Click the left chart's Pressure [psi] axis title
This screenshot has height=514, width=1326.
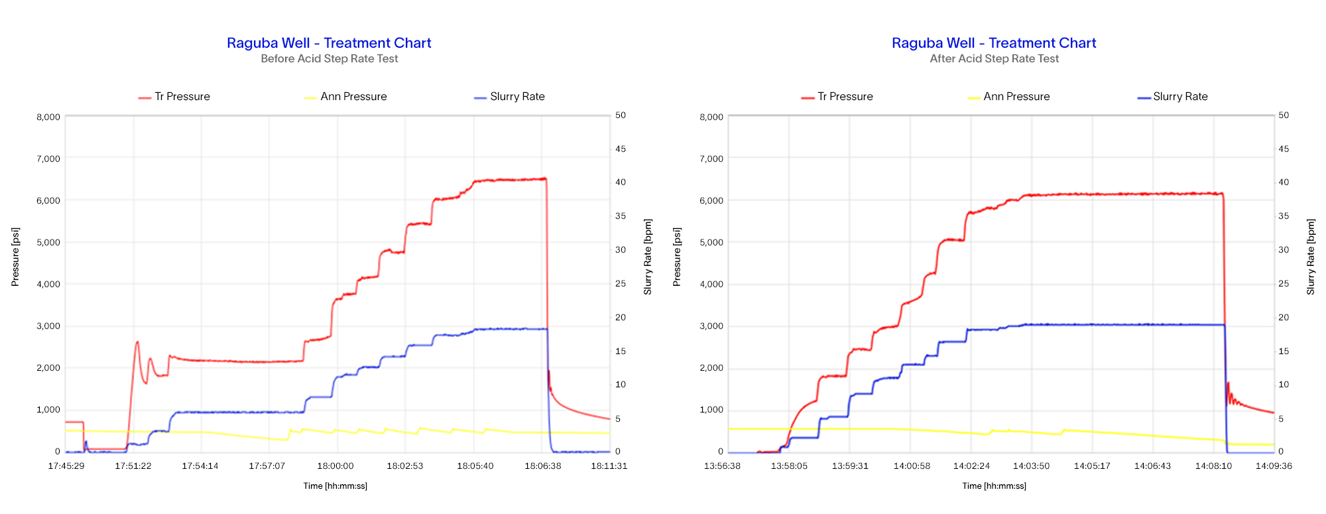[x=15, y=257]
